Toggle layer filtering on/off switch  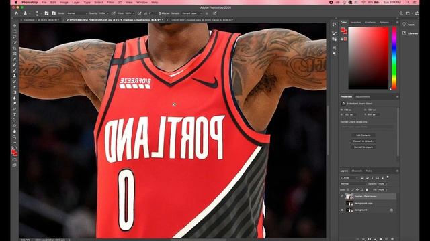pyautogui.click(x=388, y=177)
